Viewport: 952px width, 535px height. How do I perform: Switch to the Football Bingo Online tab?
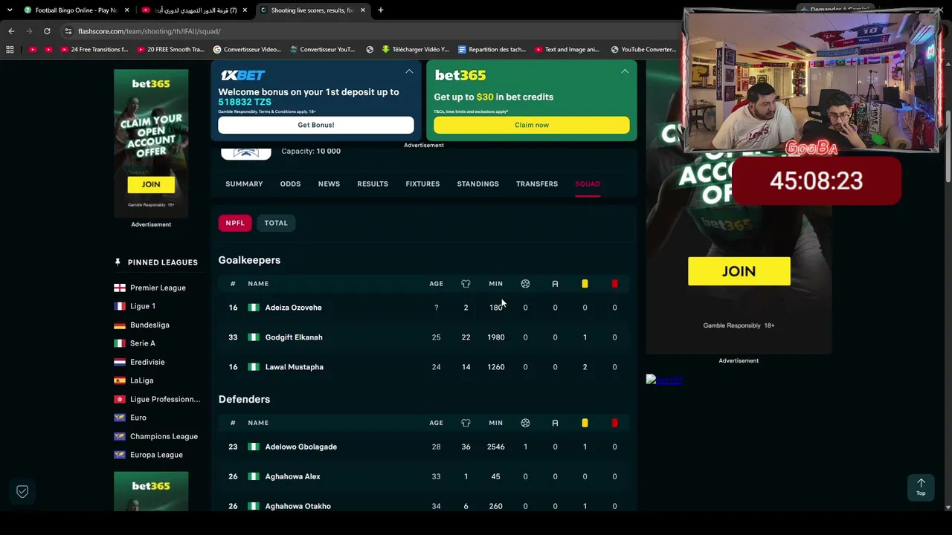point(75,10)
